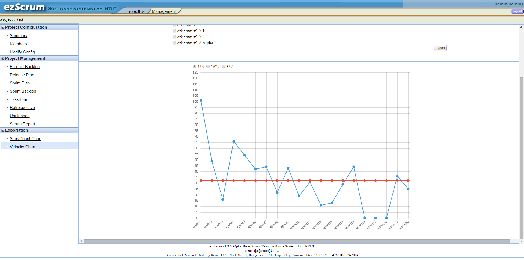Image resolution: width=524 pixels, height=260 pixels.
Task: Open the Management tab
Action: tap(164, 11)
